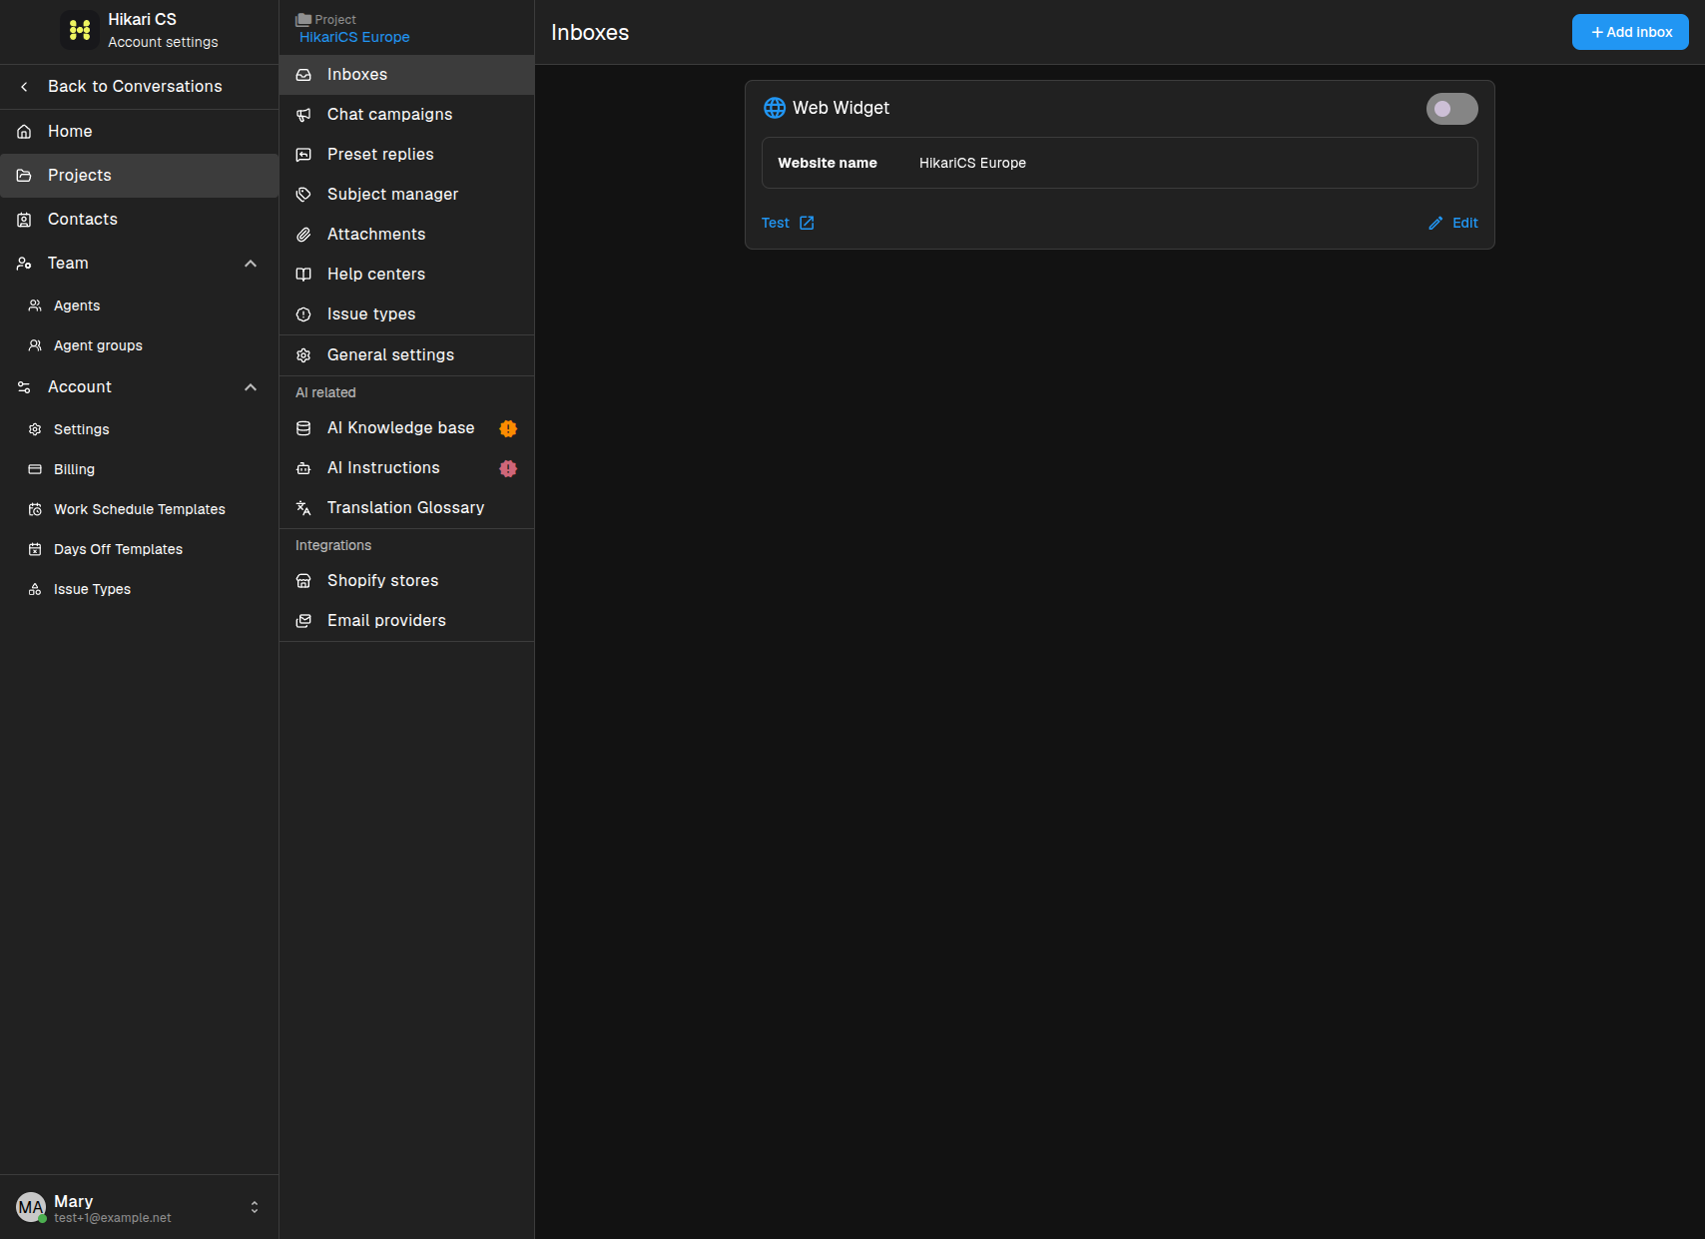Click the Home house icon
1705x1239 pixels.
pos(24,132)
